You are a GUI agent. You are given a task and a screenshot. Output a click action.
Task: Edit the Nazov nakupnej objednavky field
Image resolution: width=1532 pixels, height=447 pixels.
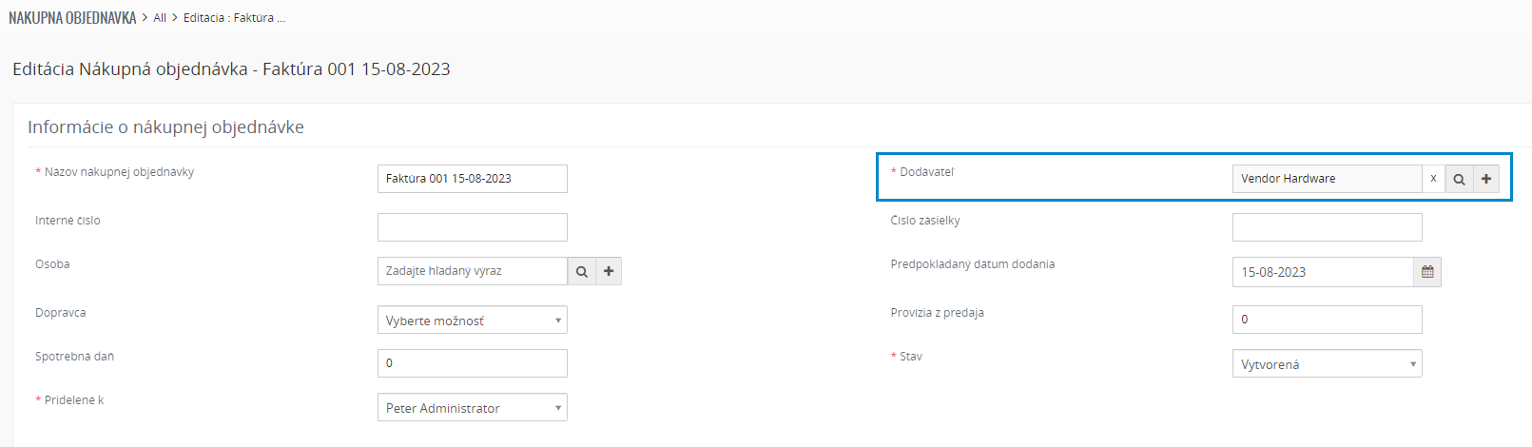473,179
